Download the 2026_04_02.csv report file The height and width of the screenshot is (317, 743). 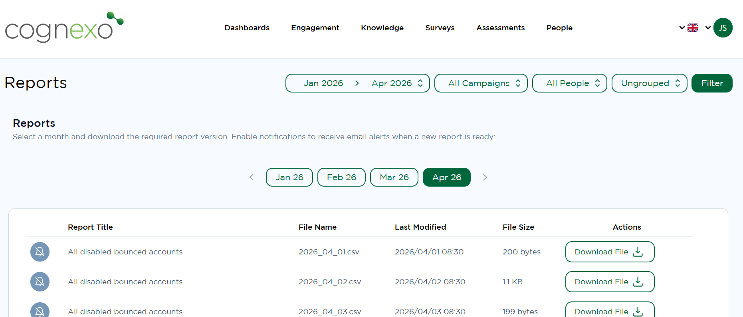click(x=610, y=282)
